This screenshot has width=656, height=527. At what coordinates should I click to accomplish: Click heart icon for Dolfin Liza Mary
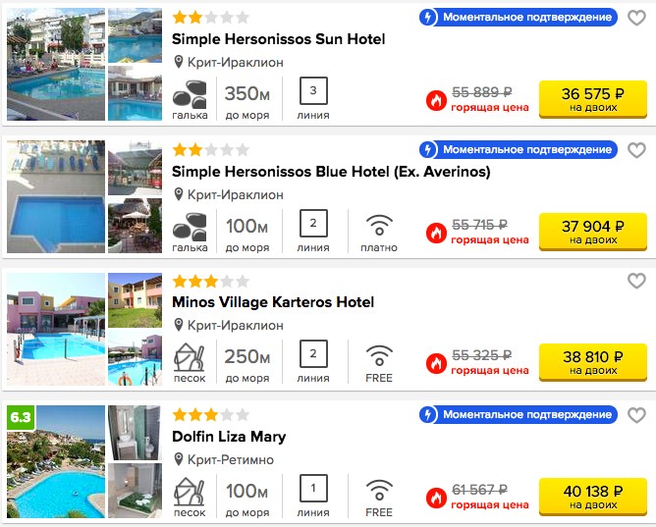pyautogui.click(x=636, y=415)
